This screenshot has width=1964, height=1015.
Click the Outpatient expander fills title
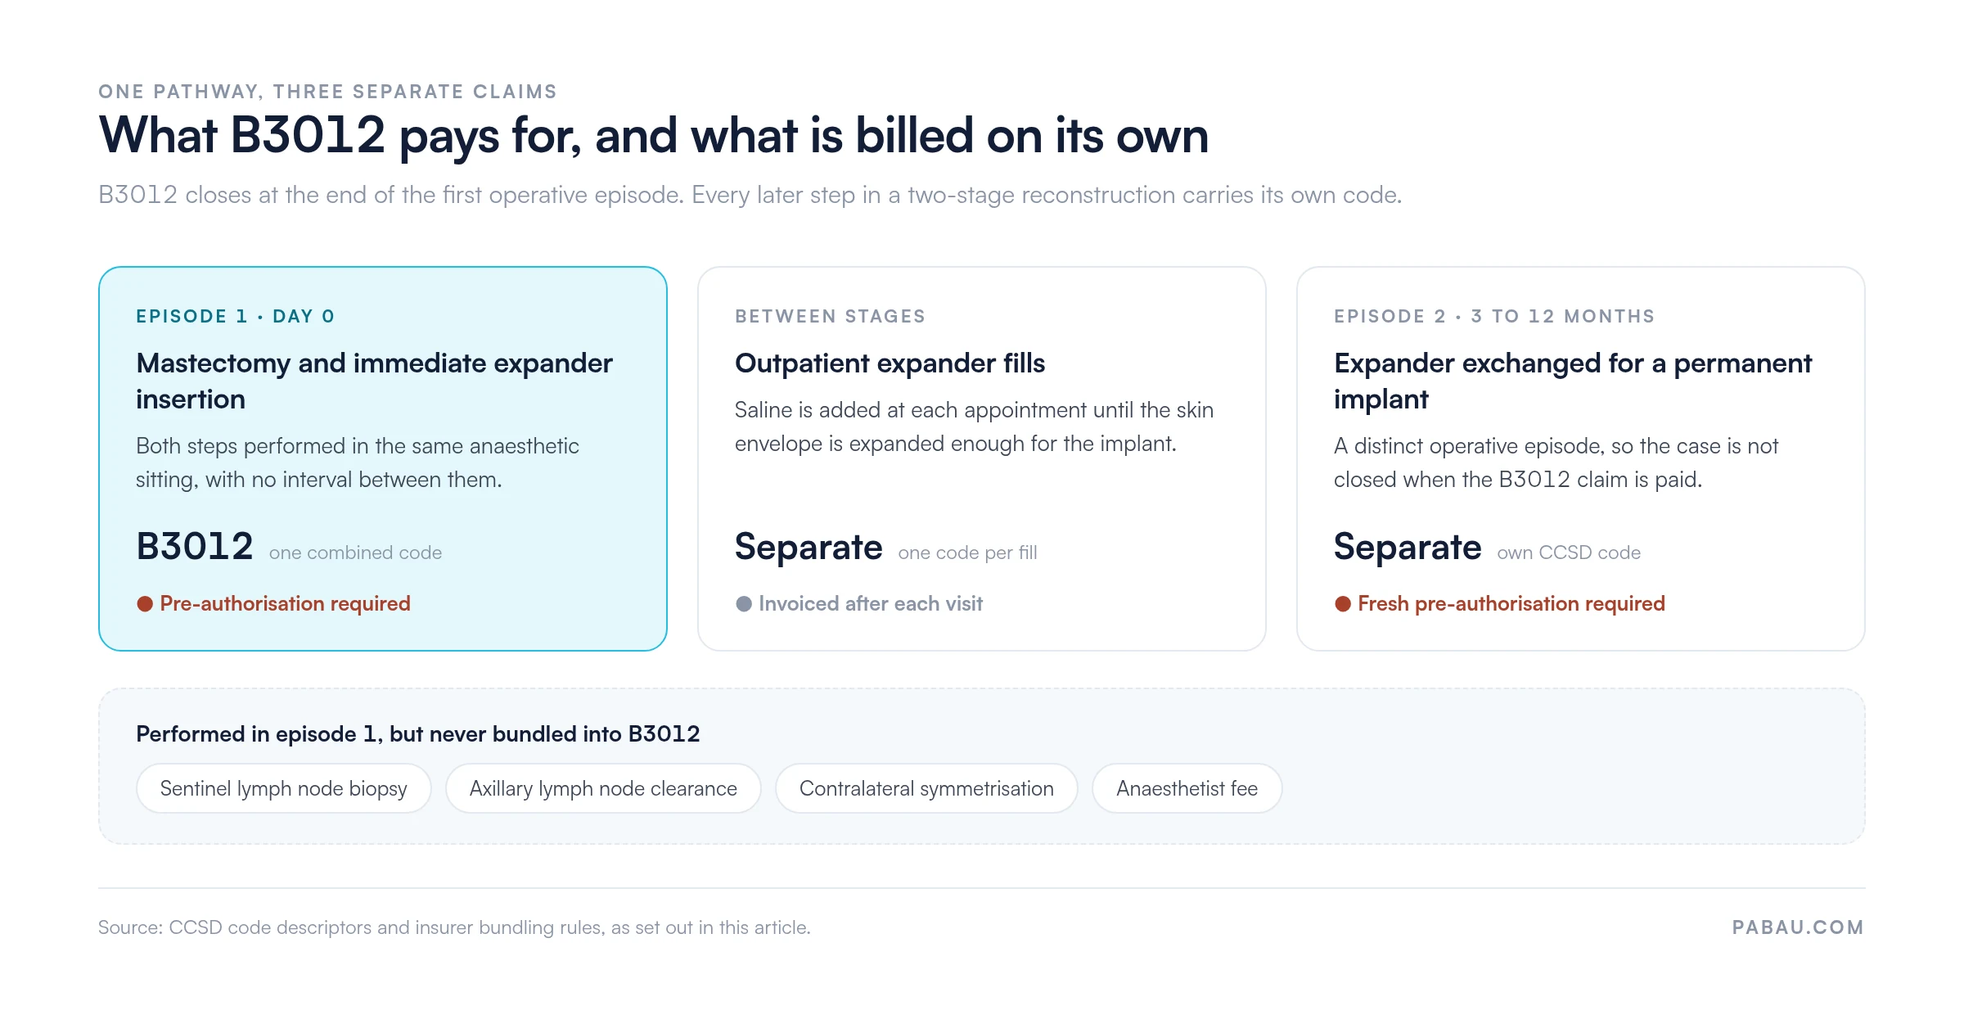(890, 363)
